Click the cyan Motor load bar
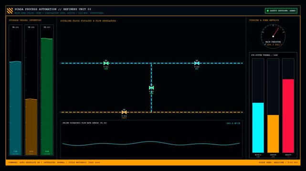Screen dimensions: 306x171 pos(258,127)
